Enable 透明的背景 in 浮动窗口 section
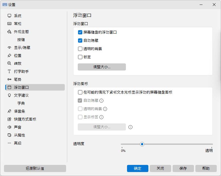 click(x=80, y=49)
